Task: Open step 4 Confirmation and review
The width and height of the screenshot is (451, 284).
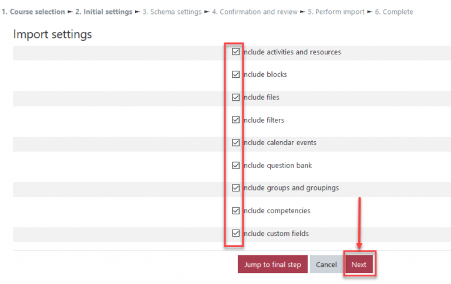Action: pos(254,12)
